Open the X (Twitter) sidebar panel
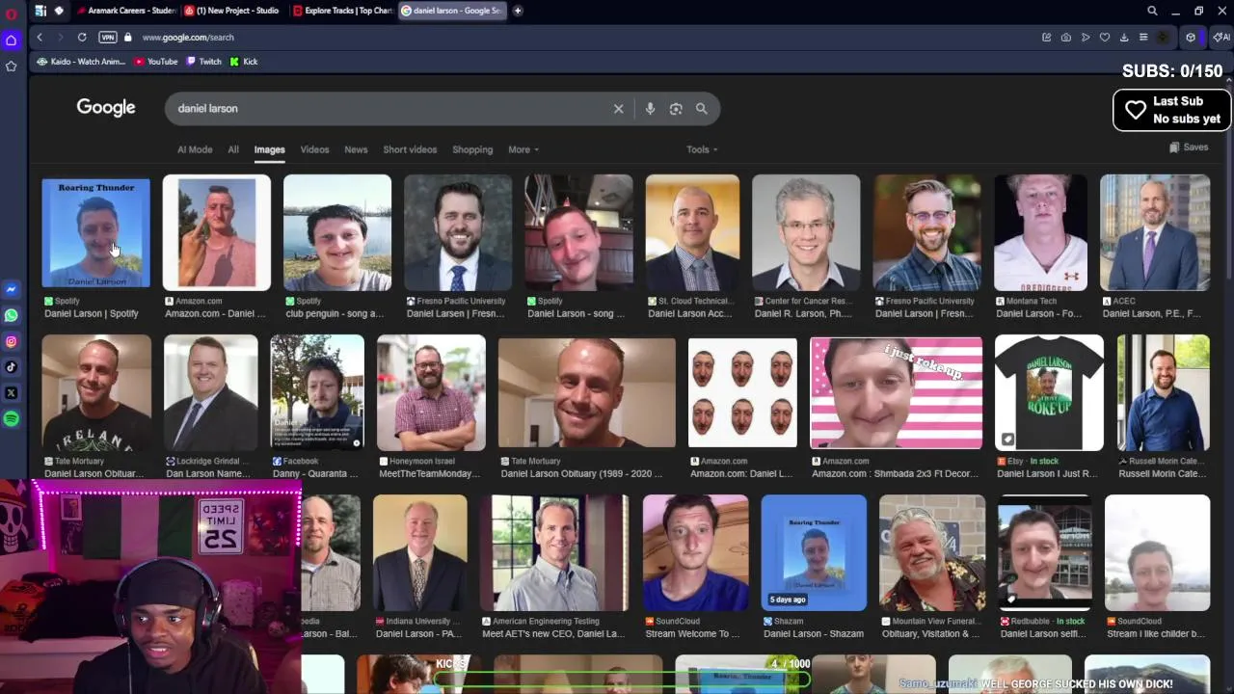1234x694 pixels. [11, 393]
